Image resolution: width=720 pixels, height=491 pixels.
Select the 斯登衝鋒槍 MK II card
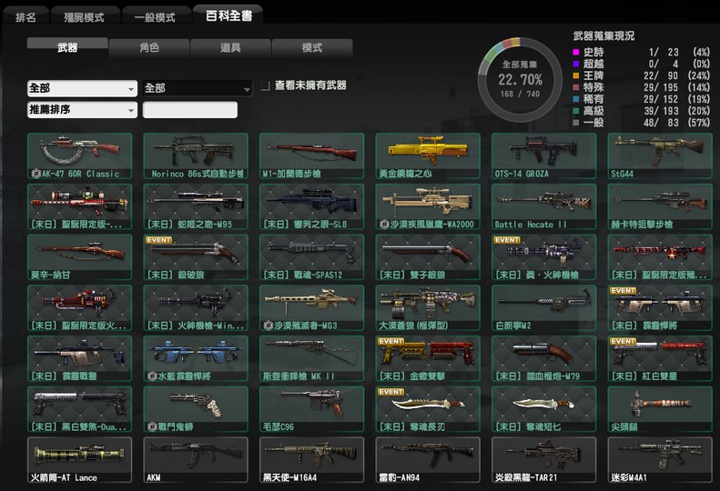pyautogui.click(x=312, y=358)
